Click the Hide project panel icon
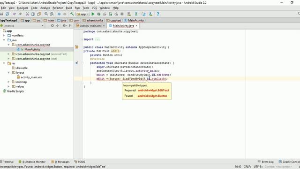 (x=71, y=26)
